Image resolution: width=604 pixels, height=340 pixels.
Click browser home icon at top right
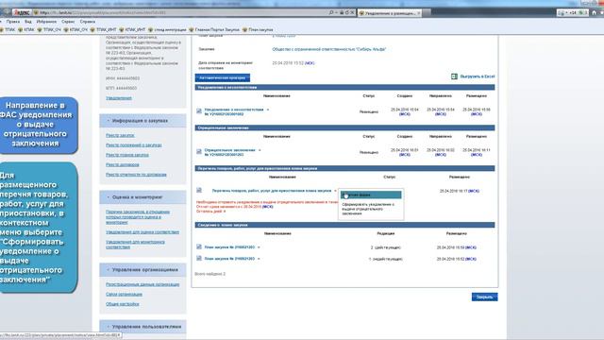(x=594, y=12)
